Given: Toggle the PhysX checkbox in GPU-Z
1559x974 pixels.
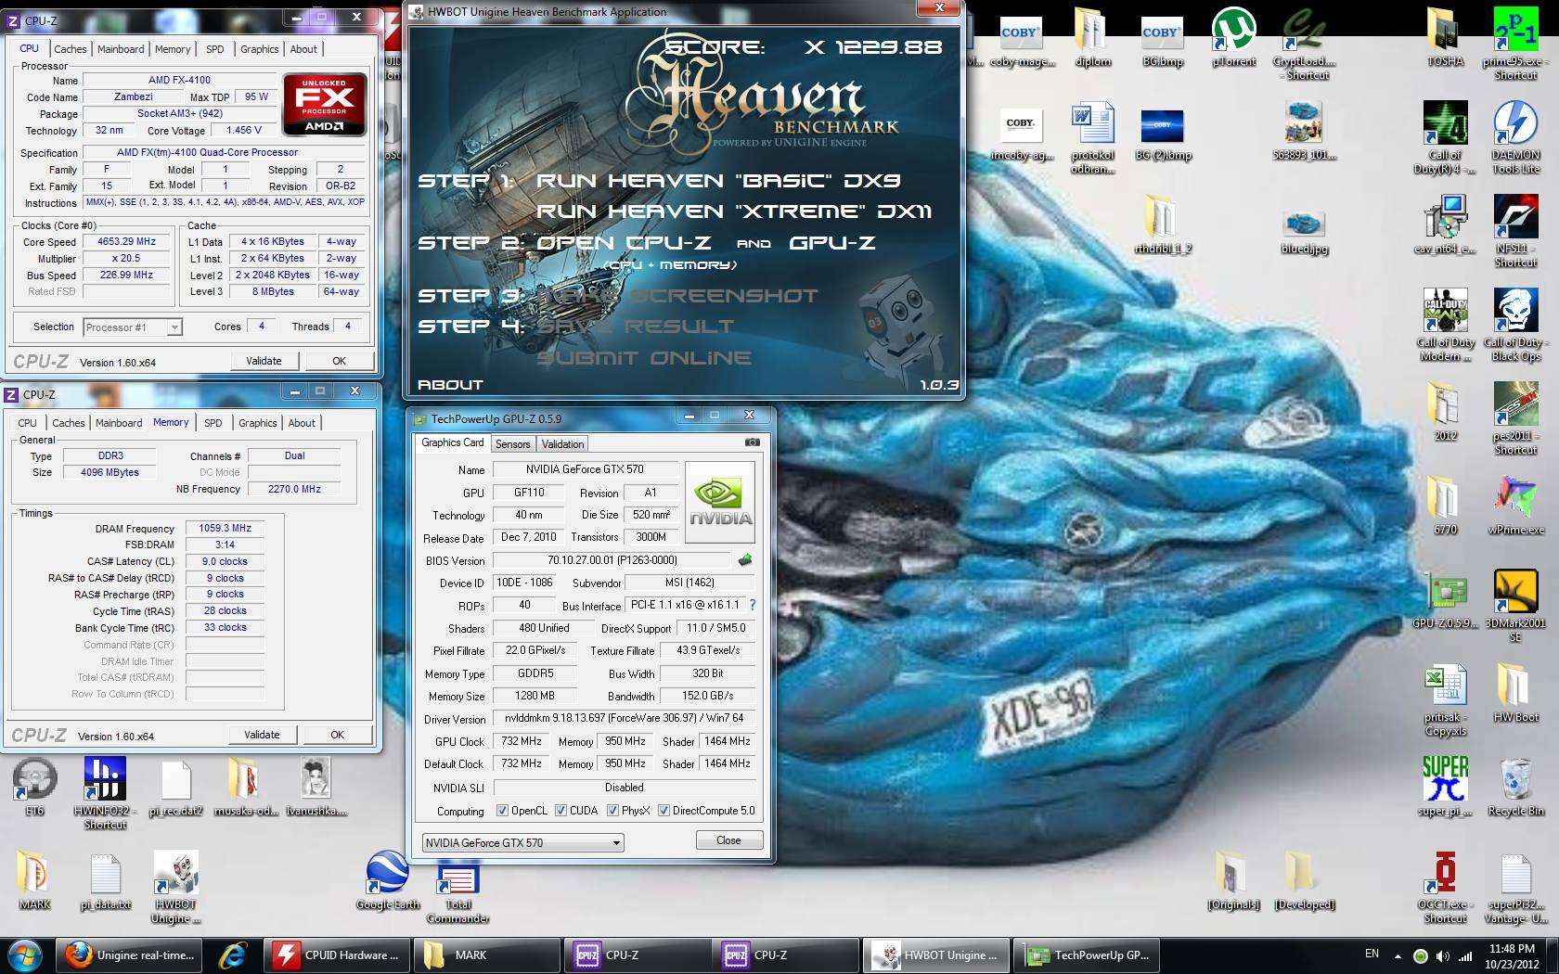Looking at the screenshot, I should [x=612, y=811].
